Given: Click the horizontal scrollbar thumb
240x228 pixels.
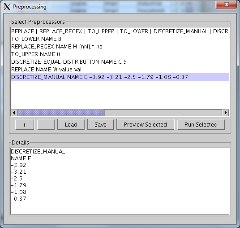Looking at the screenshot, I should tap(61, 113).
